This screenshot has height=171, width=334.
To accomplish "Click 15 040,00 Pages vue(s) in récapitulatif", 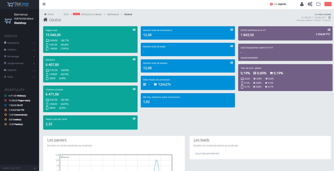I will coord(19,100).
